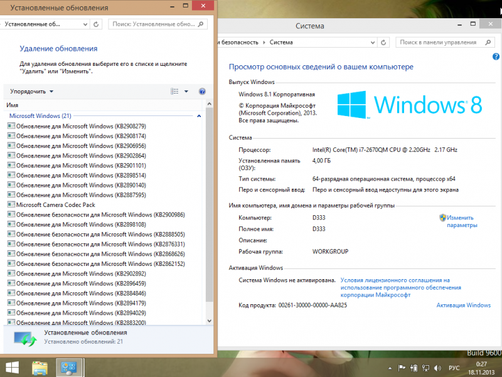Click the Microsoft Windows (21) group header
Viewport: 502px width, 377px height.
40,116
